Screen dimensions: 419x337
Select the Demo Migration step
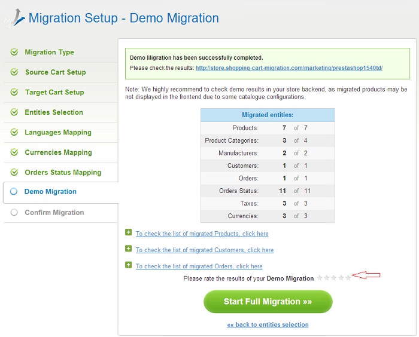50,192
